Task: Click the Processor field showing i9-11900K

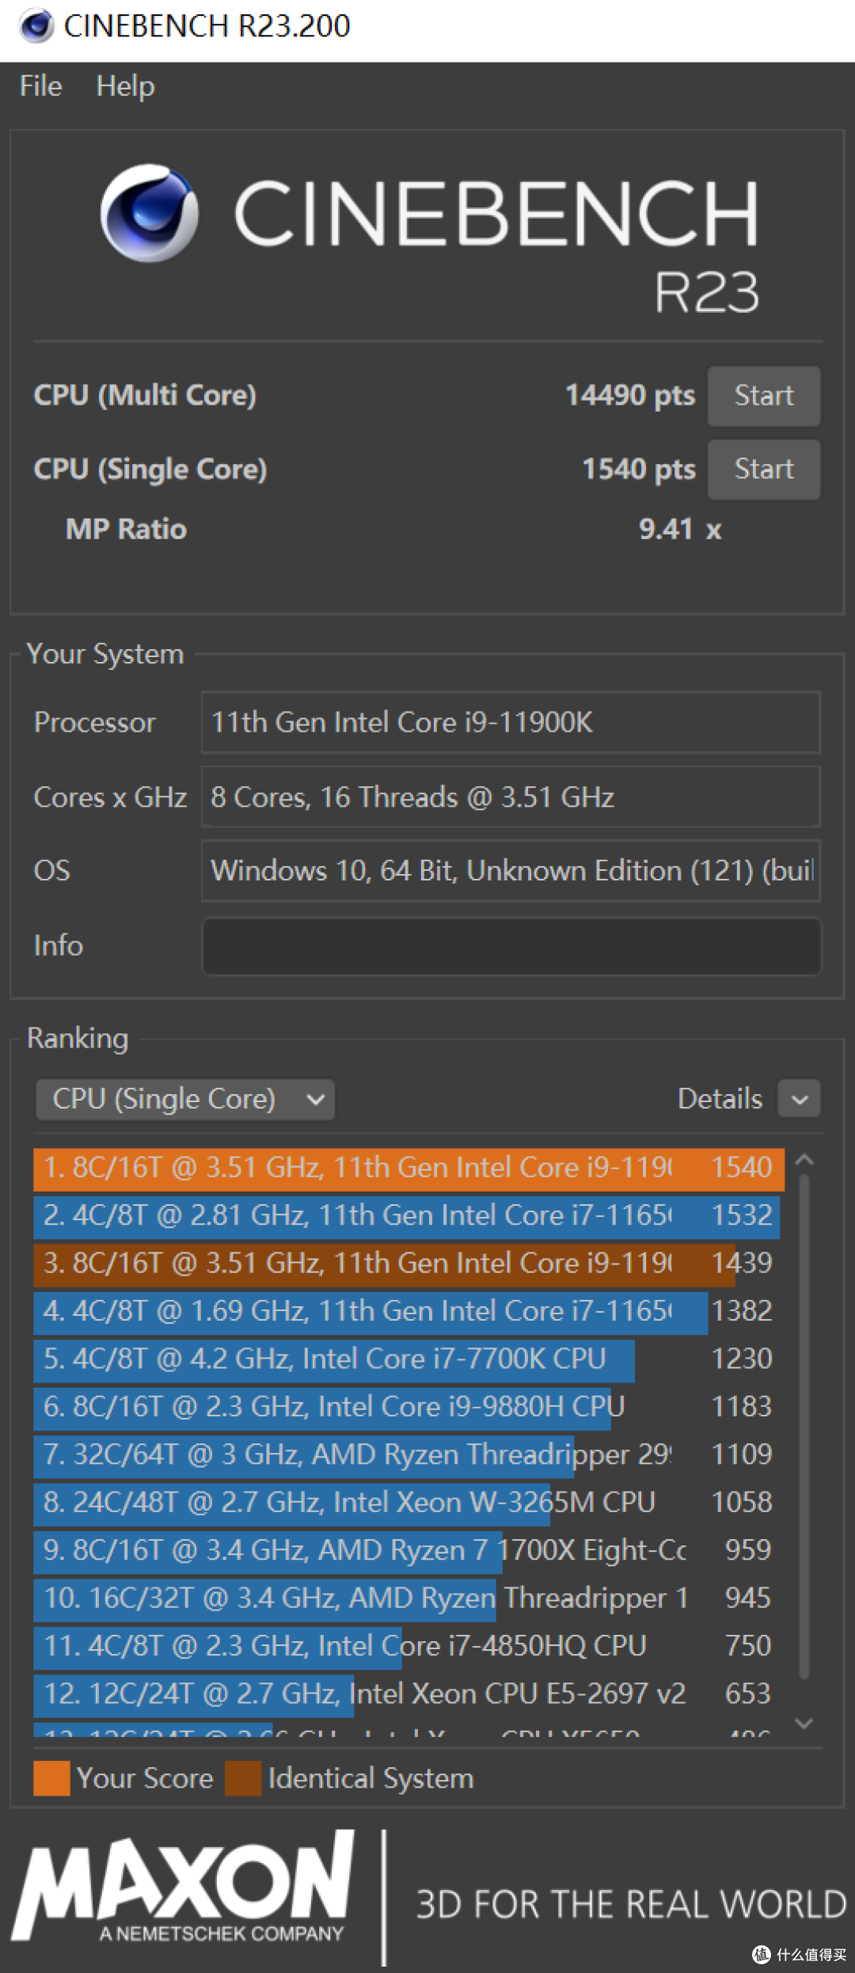Action: tap(511, 722)
